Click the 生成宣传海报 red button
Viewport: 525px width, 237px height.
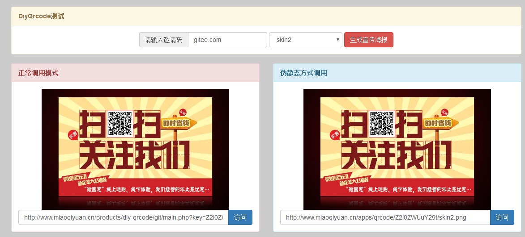click(x=369, y=40)
